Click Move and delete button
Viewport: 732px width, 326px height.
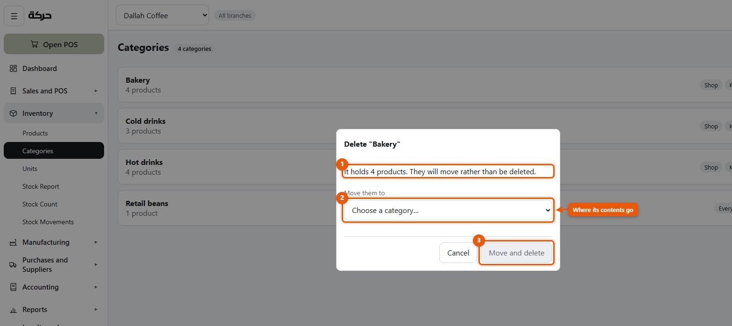tap(516, 253)
